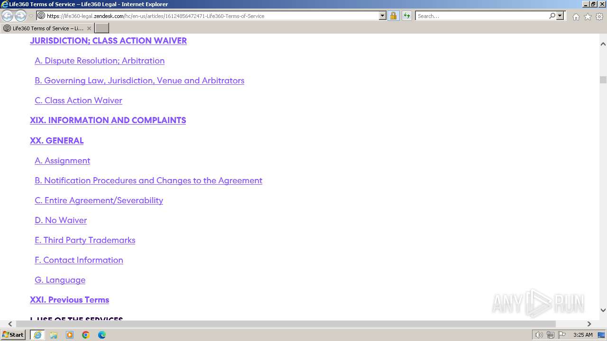Open B. Governing Law, Jurisdiction, Venue link
Screen dimensions: 607x341
pos(139,81)
